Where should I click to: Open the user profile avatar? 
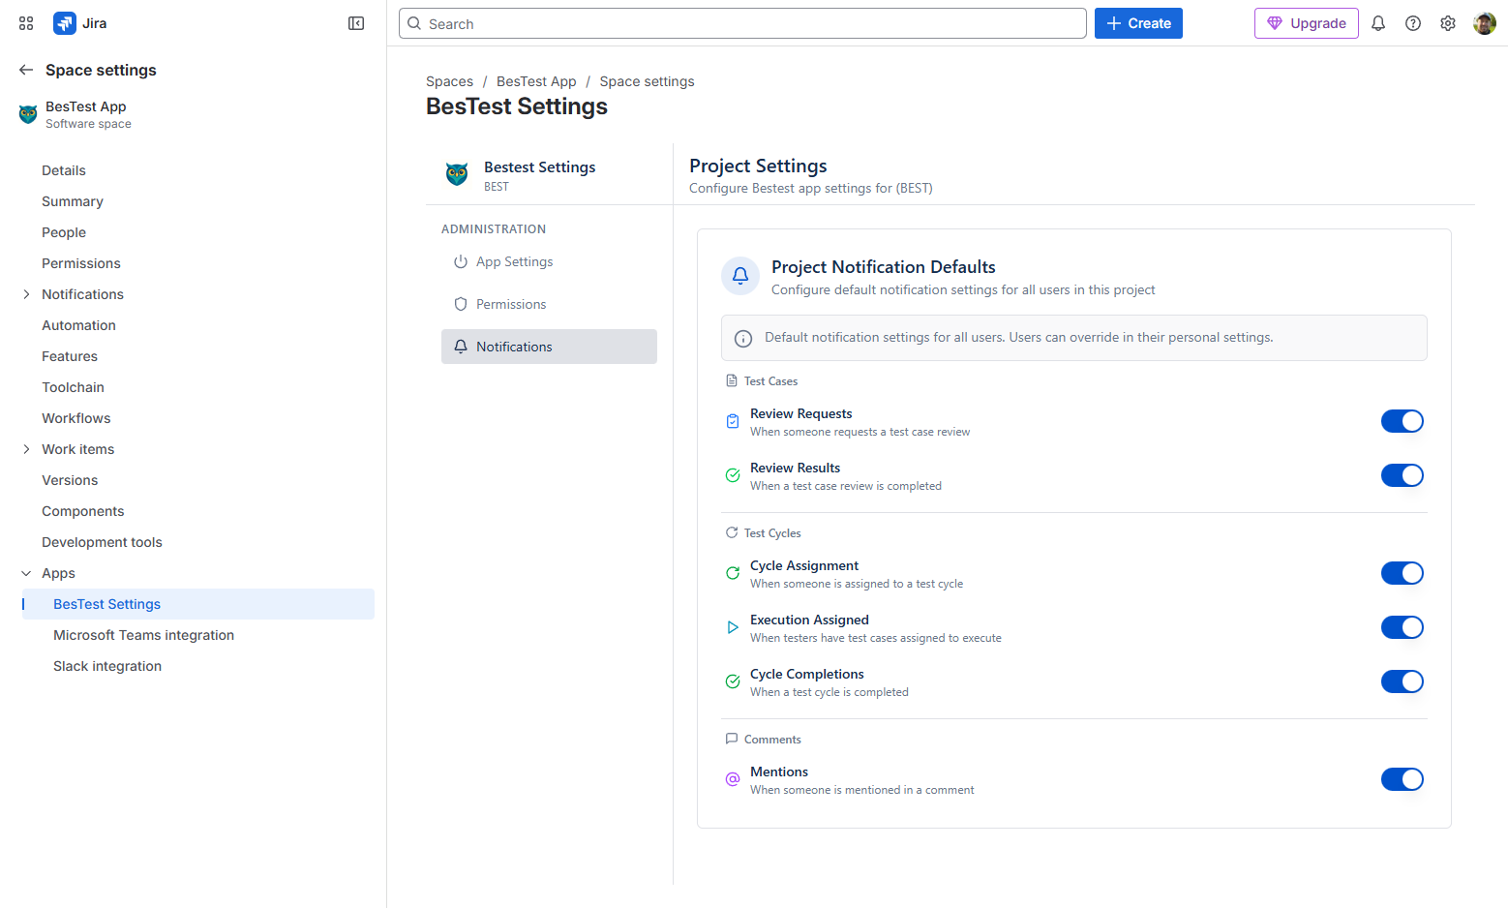(x=1485, y=23)
